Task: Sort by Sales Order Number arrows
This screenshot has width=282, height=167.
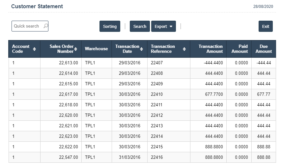Action: (x=76, y=49)
